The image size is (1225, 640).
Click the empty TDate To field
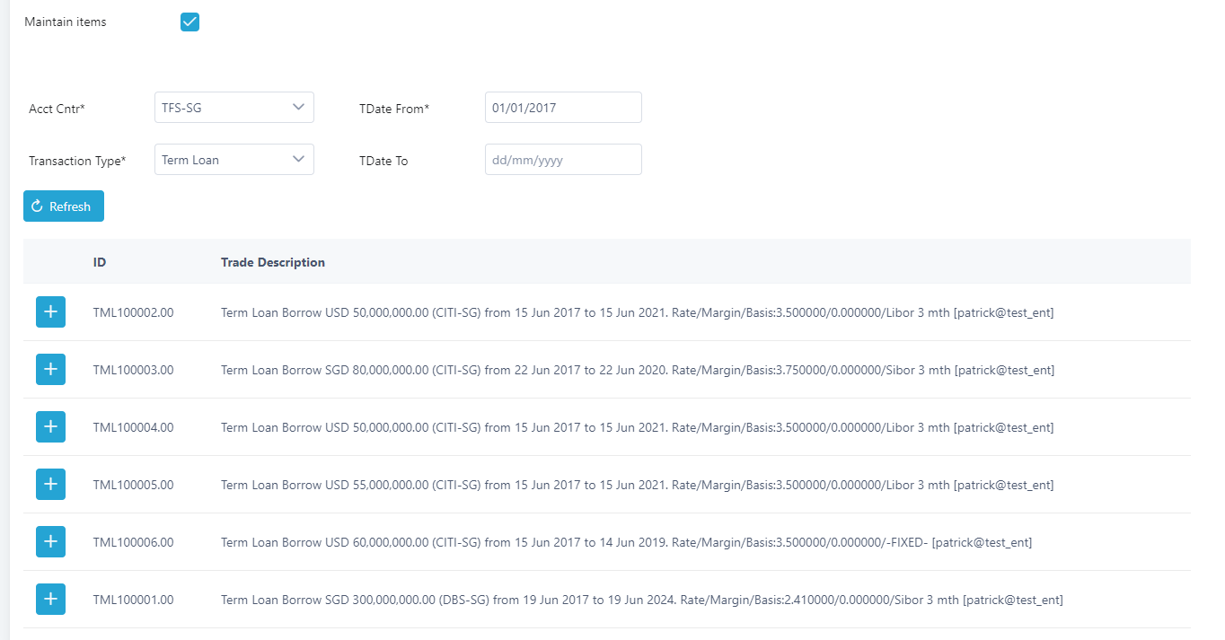[x=562, y=160]
